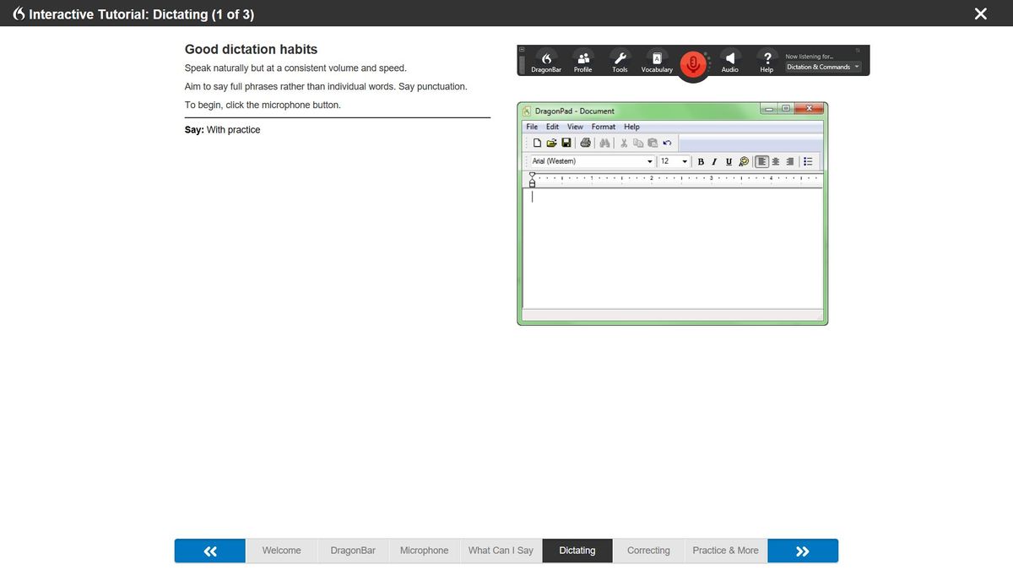Screen dimensions: 1013x570
Task: Open the font size dropdown in DragonPad
Action: point(684,160)
